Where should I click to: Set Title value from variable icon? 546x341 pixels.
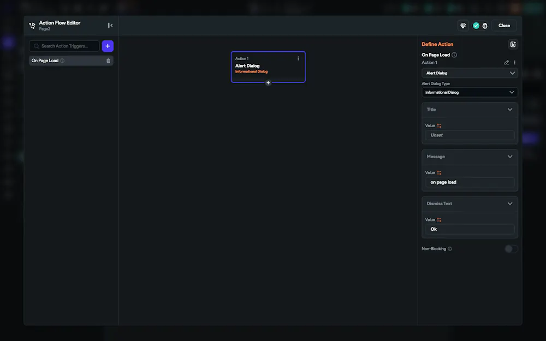(x=439, y=125)
